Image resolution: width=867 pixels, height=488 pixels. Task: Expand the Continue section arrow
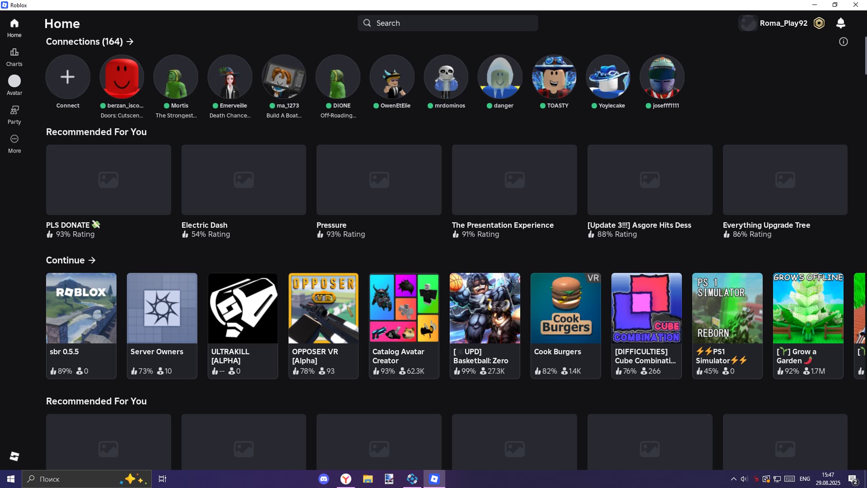92,260
